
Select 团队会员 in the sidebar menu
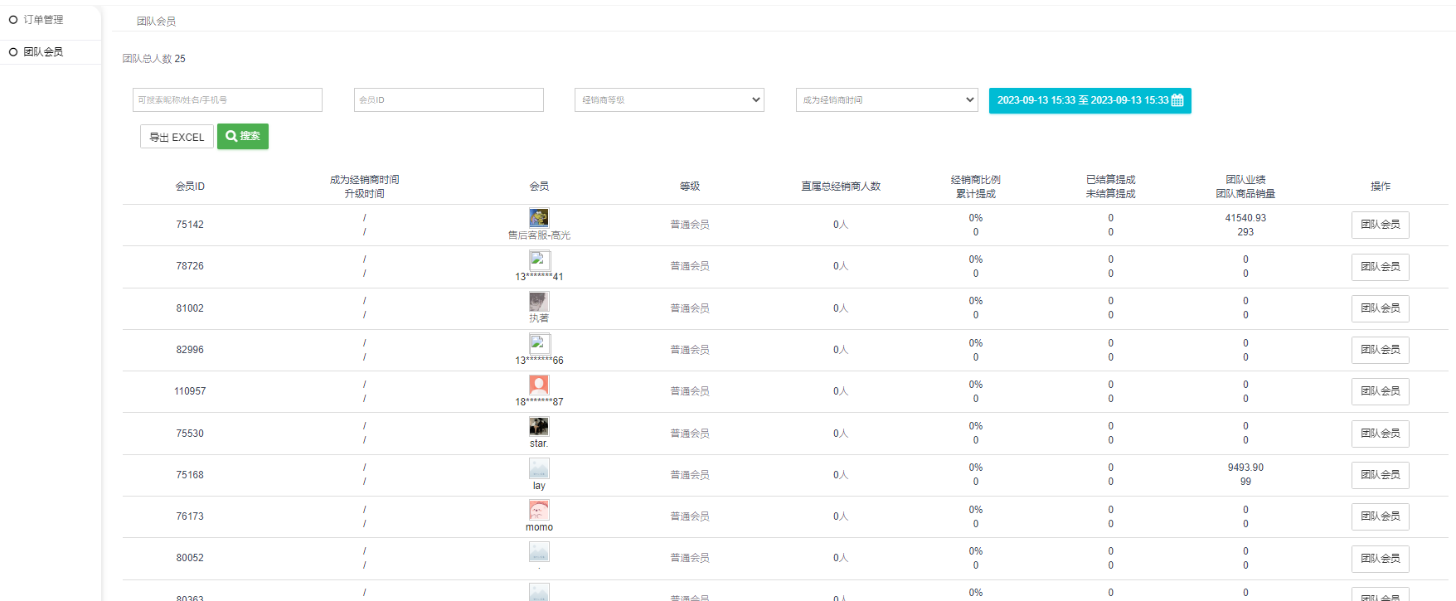coord(43,52)
